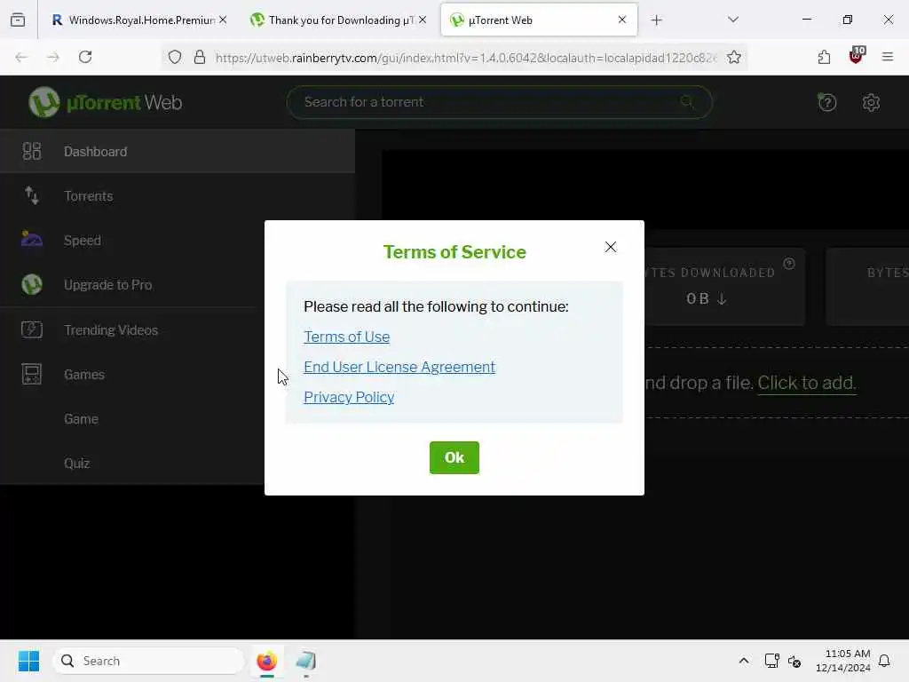The height and width of the screenshot is (682, 909).
Task: Click the µTorrent Web logo
Action: tap(105, 102)
